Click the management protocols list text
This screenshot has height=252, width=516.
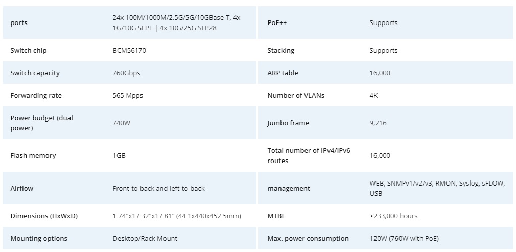pos(437,189)
